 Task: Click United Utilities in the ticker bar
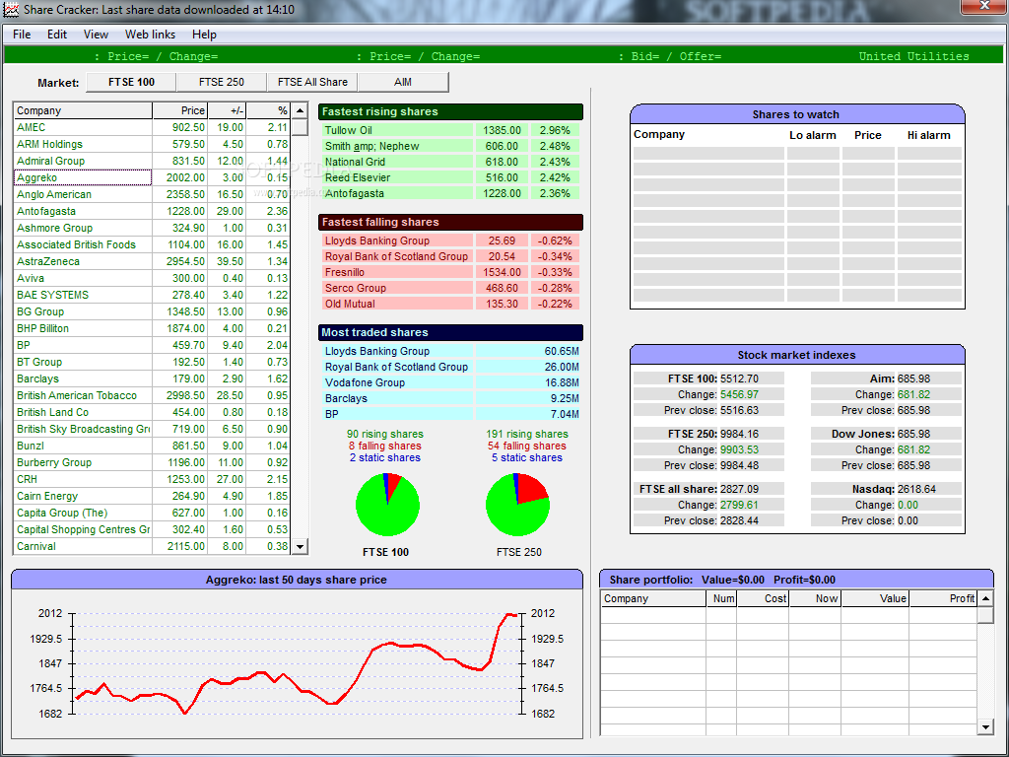pos(913,56)
